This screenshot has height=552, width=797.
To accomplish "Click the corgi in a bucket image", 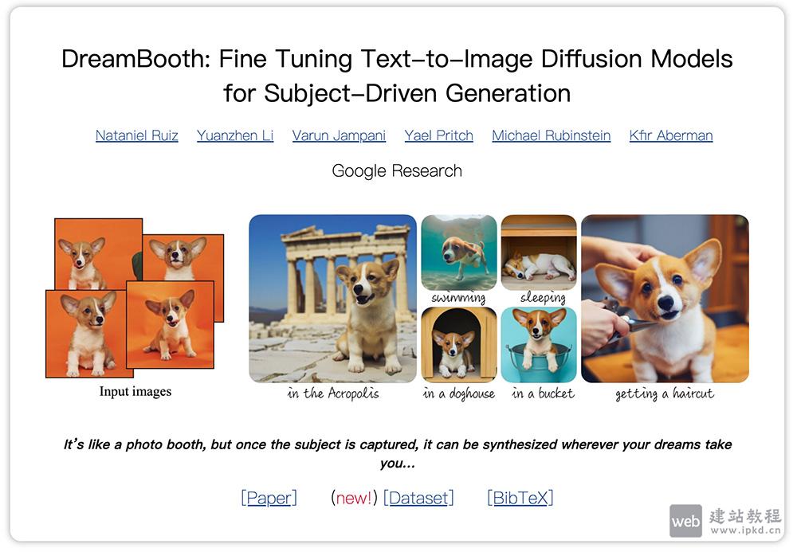I will pyautogui.click(x=539, y=344).
